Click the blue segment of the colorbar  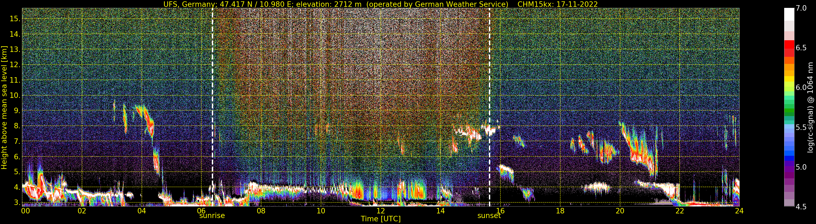point(789,158)
